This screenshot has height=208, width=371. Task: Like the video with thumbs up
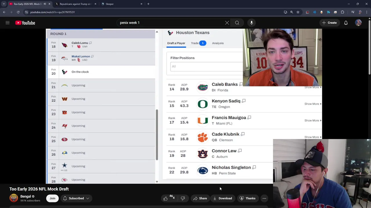[x=166, y=198]
